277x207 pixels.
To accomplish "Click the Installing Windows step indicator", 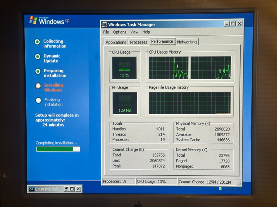I will coord(38,86).
